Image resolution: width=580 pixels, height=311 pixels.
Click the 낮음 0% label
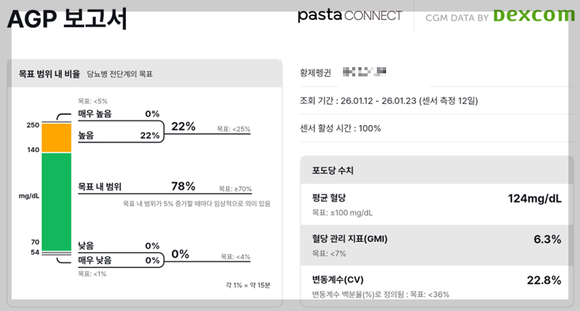(119, 246)
